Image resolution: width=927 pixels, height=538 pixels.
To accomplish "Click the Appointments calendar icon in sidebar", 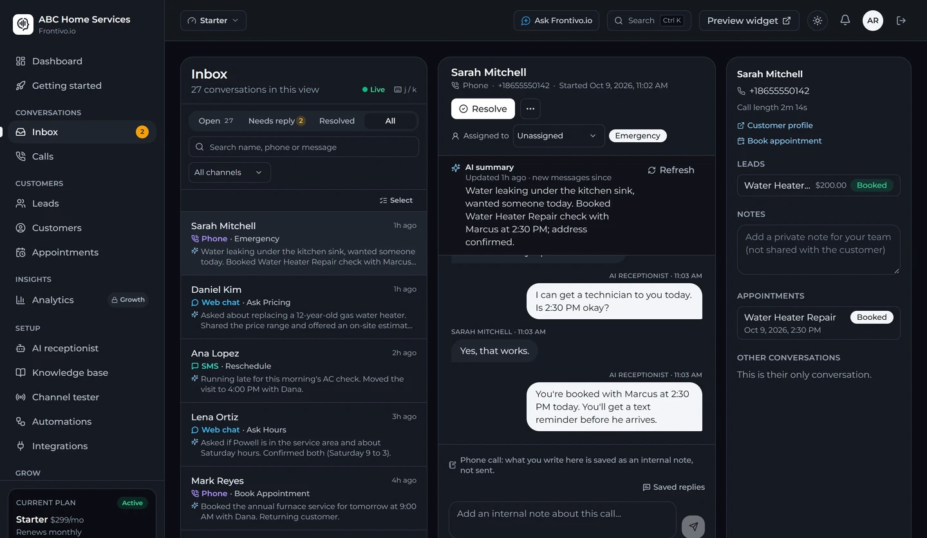I will coord(21,252).
